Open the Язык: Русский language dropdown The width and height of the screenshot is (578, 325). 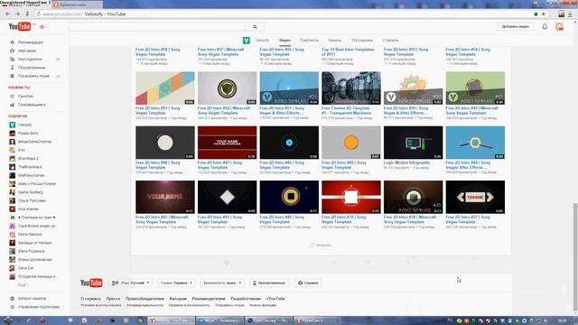click(130, 283)
